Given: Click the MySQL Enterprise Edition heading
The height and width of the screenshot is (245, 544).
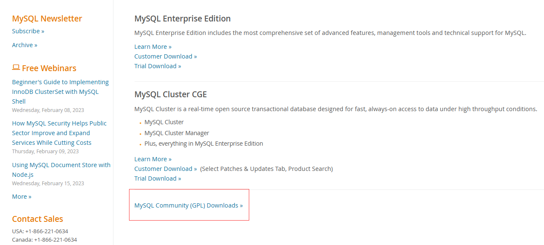Looking at the screenshot, I should [182, 19].
